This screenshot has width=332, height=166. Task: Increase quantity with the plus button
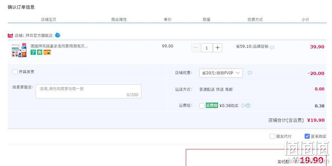217,48
